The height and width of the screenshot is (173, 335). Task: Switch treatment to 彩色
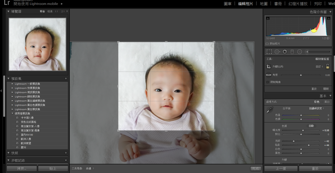coord(317,102)
